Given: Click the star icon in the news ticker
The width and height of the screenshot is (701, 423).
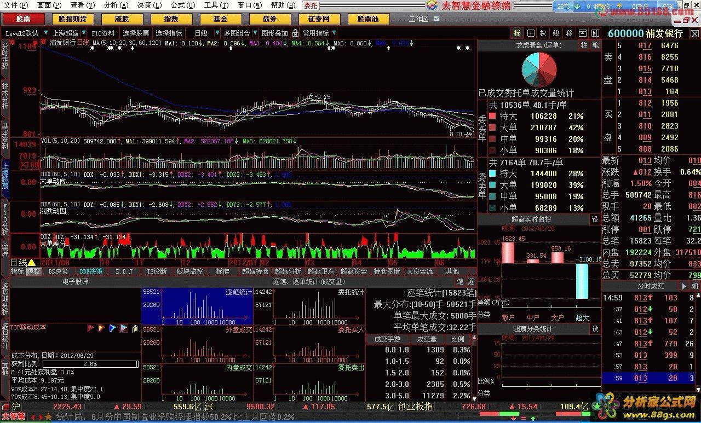Looking at the screenshot, I should (48, 418).
